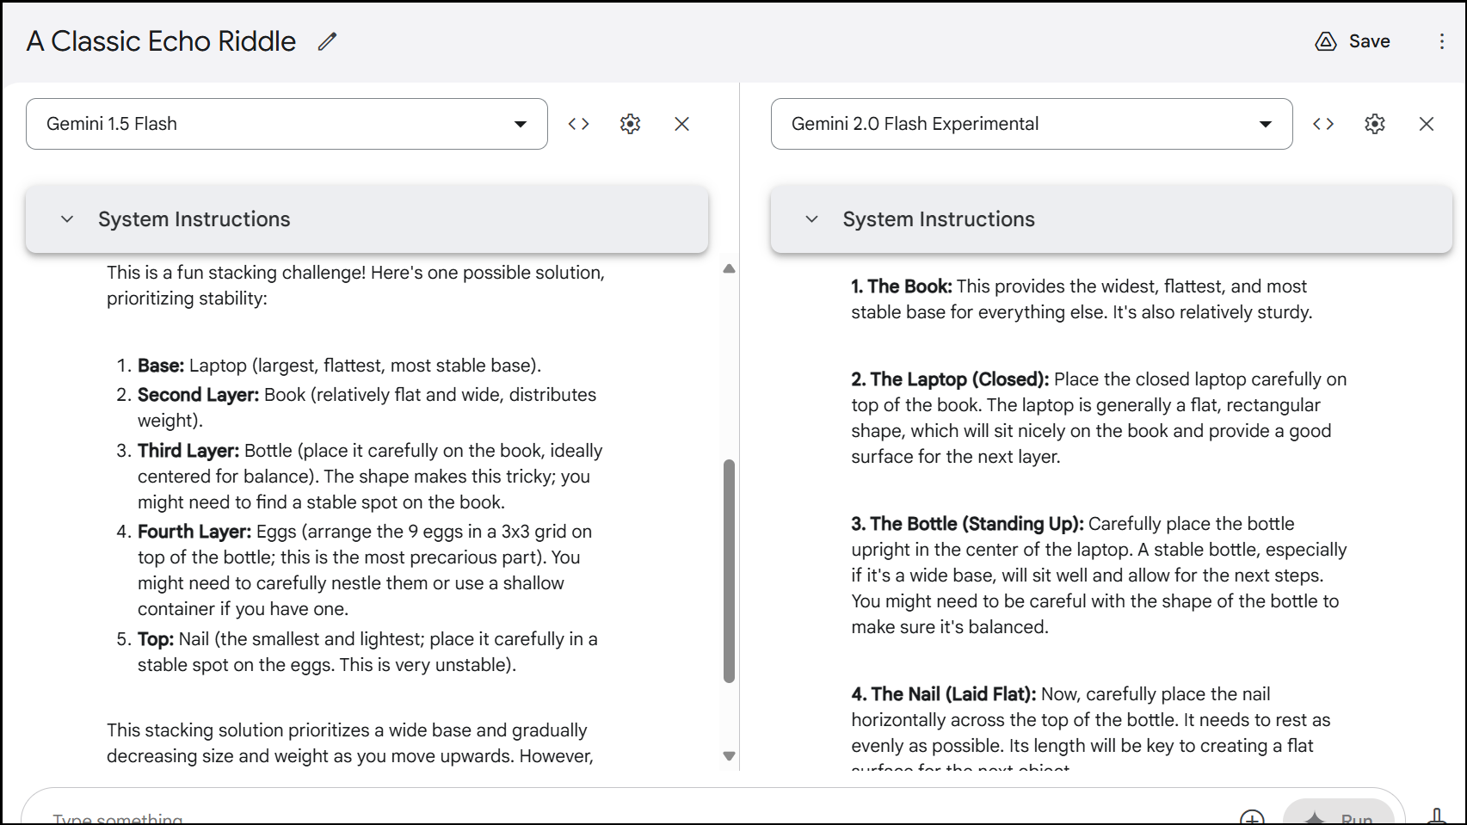Focus the "Type something" prompt field

(637, 817)
